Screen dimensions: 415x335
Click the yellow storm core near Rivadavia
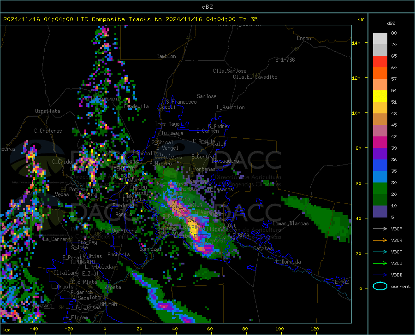point(194,229)
